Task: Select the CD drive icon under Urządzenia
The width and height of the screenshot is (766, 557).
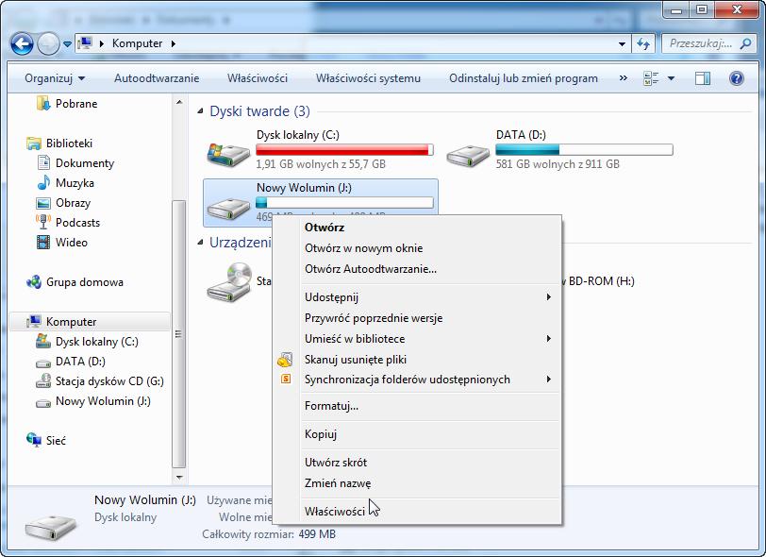Action: tap(229, 281)
